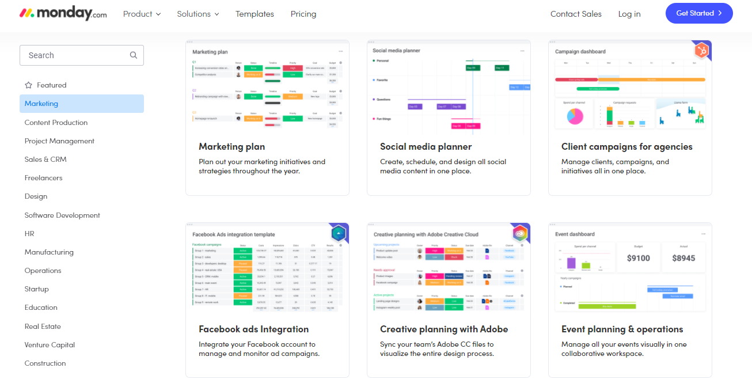Click the search magnifier icon
752x383 pixels.
pyautogui.click(x=134, y=55)
